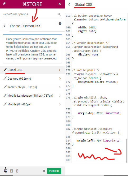Click brush icon next to Tablet
Screen dimensions: 128x176
coord(5,87)
